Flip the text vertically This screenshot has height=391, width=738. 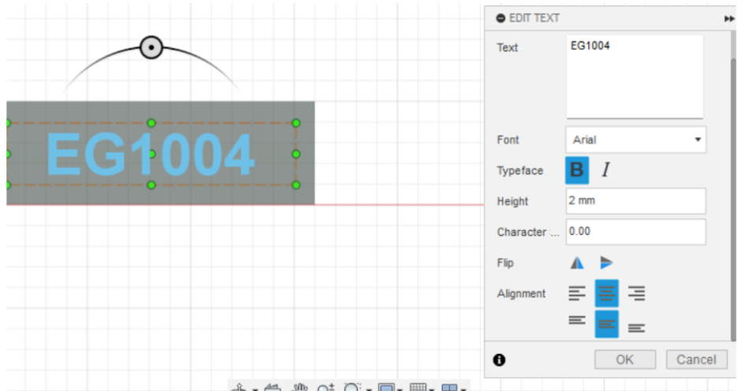tap(606, 263)
